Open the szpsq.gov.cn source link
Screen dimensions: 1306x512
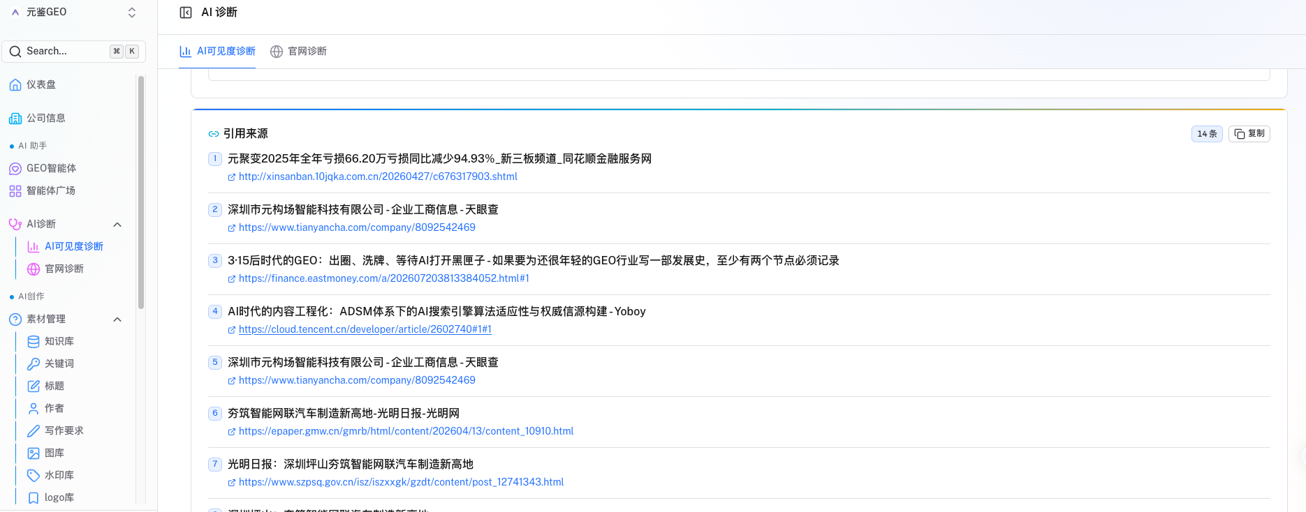pyautogui.click(x=401, y=482)
